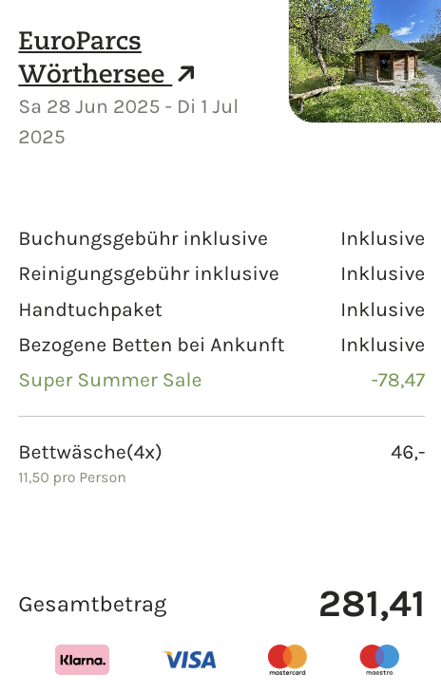Click Bezogene Betten bei Ankunft item
The height and width of the screenshot is (693, 441).
point(151,346)
